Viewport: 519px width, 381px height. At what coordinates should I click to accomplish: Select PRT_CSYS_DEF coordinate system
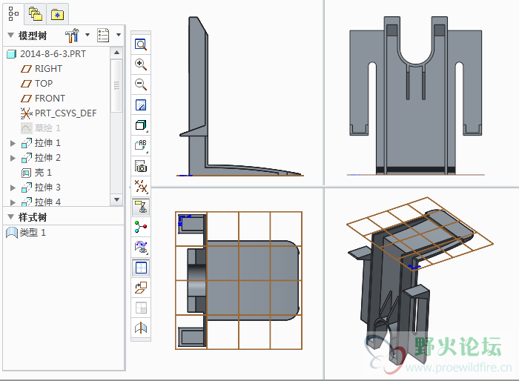point(65,113)
